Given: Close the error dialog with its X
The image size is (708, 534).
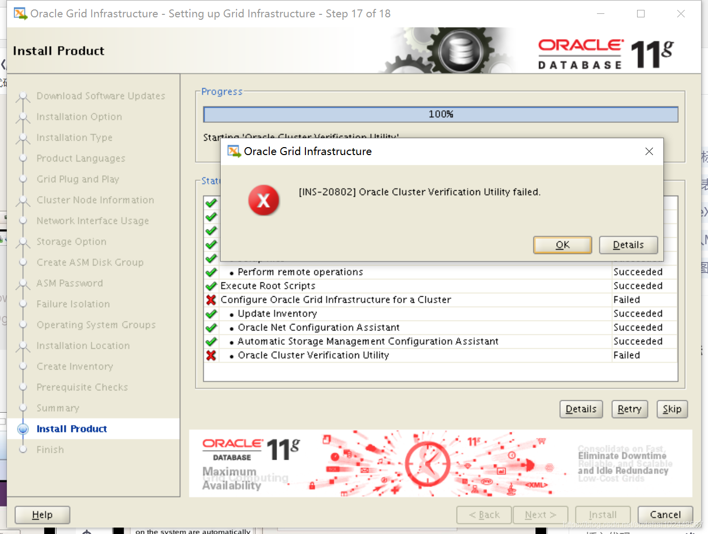Looking at the screenshot, I should [649, 151].
